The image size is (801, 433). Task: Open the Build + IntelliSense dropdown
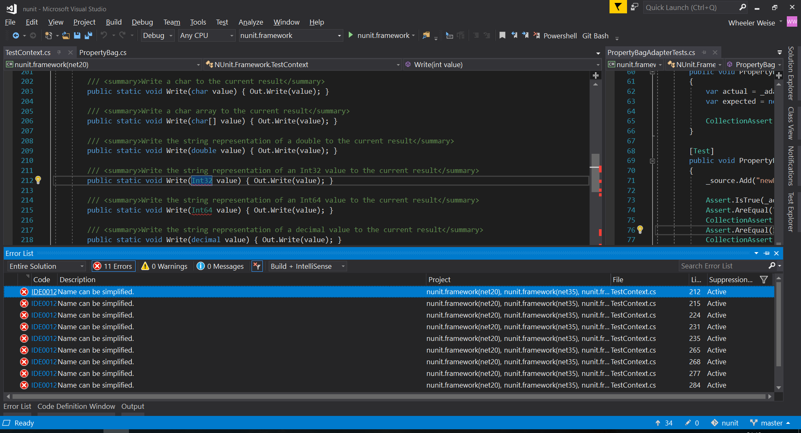[308, 266]
